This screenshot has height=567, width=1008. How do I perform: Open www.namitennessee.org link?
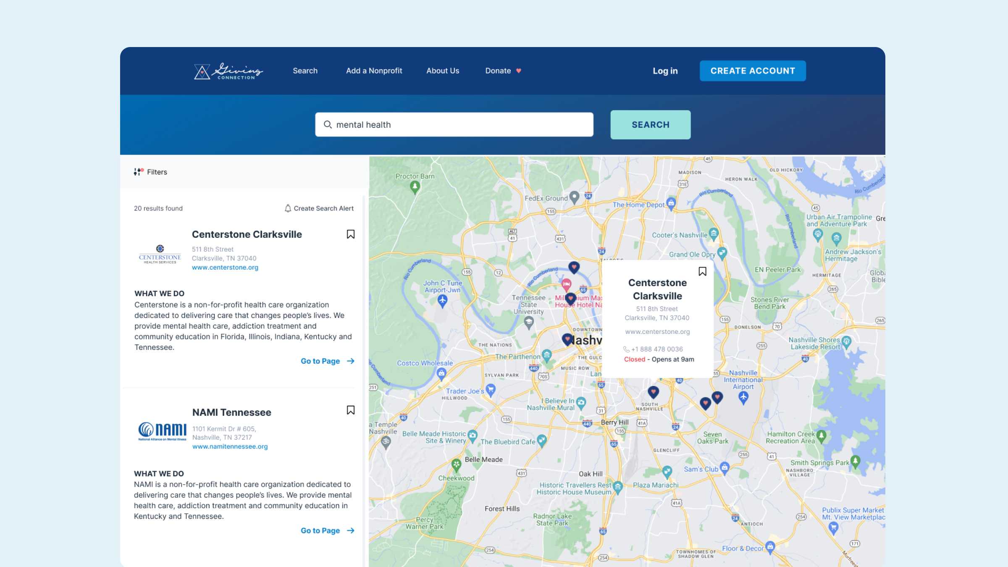(230, 446)
